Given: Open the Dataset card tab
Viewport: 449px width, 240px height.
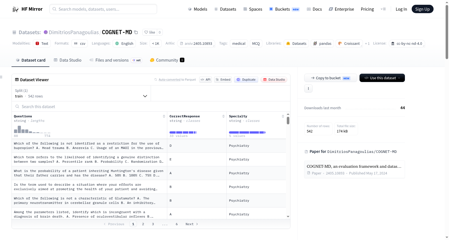Looking at the screenshot, I should point(31,60).
